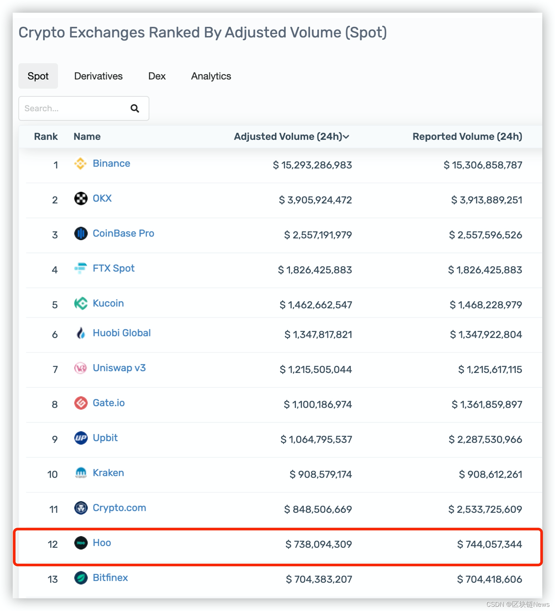
Task: Click the Hoo logo icon
Action: pos(81,543)
